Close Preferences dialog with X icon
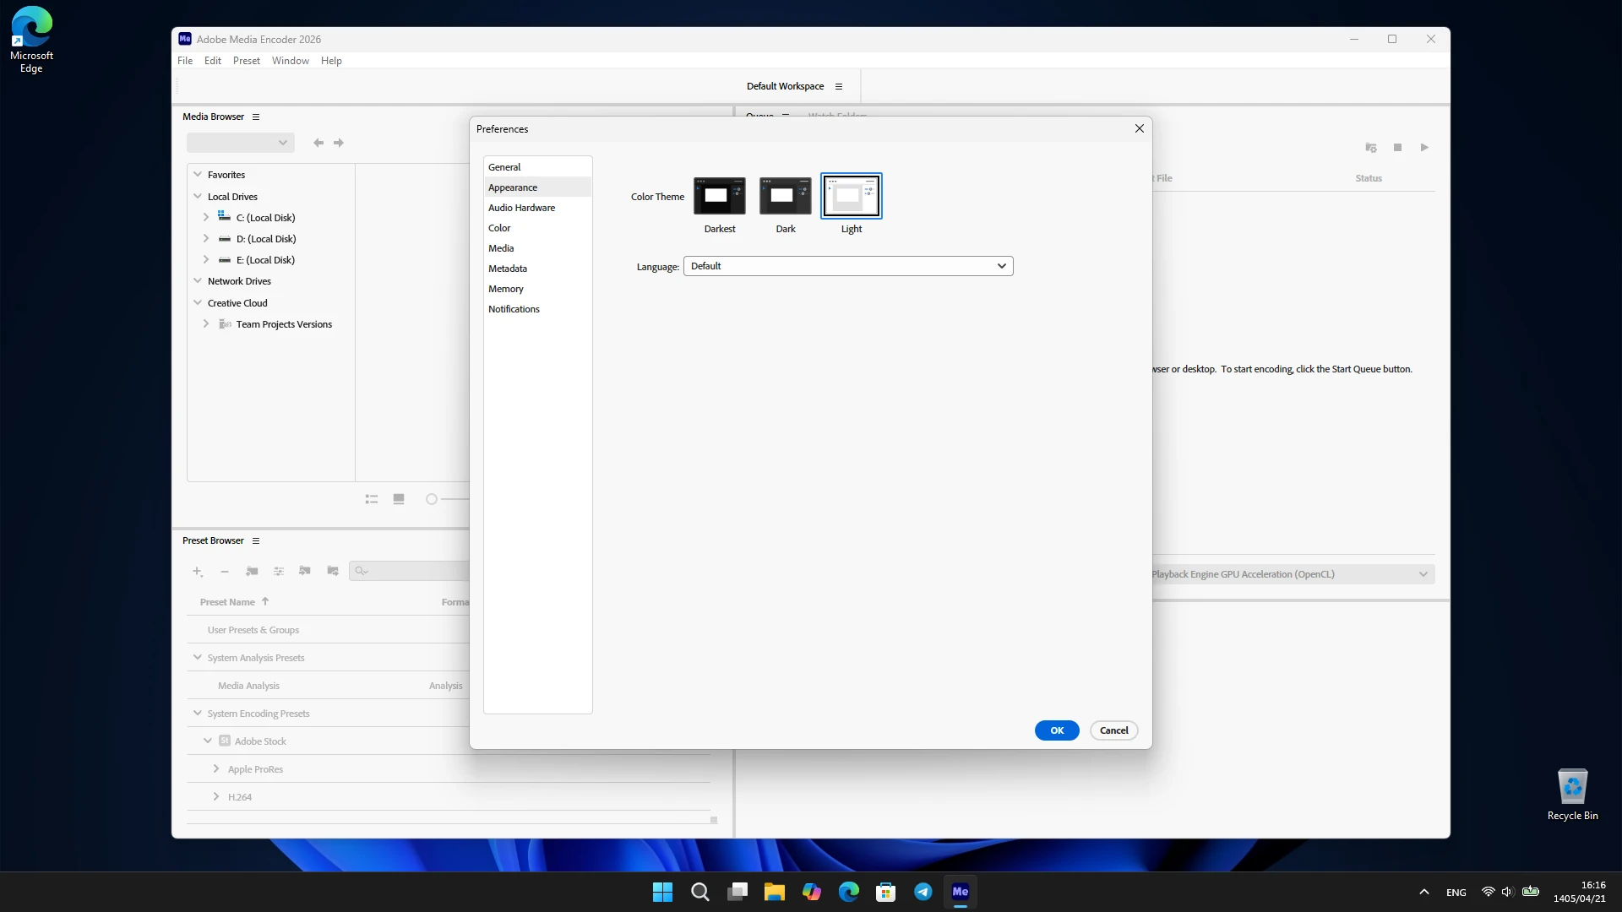Image resolution: width=1622 pixels, height=912 pixels. pos(1139,128)
